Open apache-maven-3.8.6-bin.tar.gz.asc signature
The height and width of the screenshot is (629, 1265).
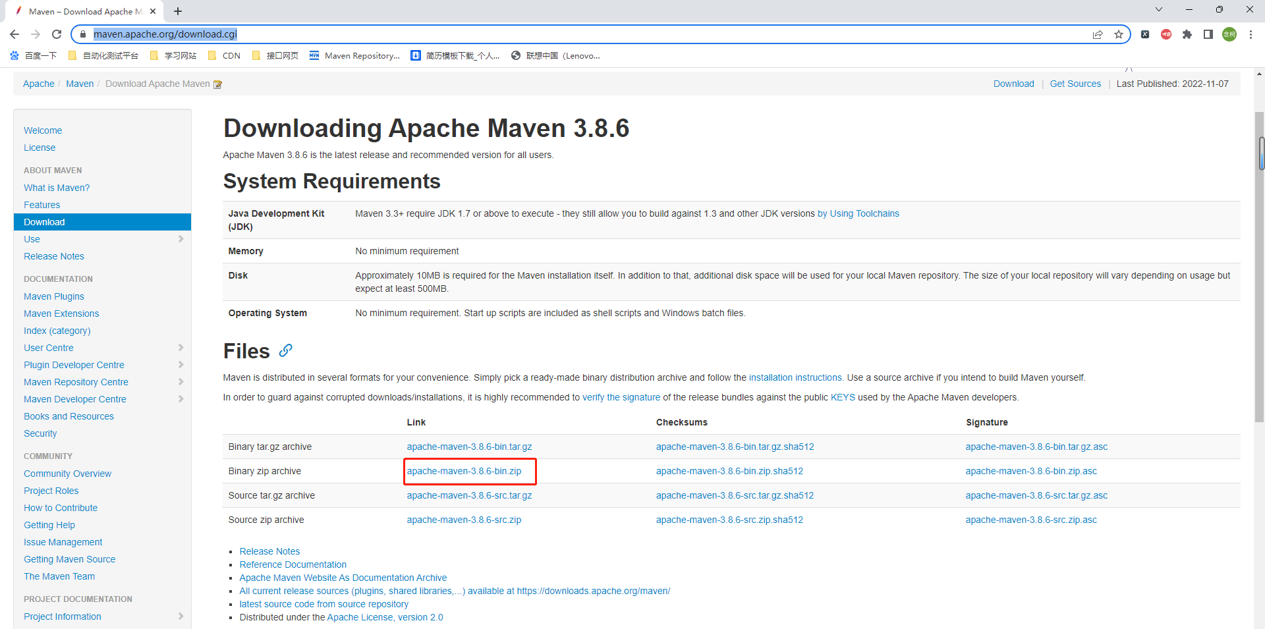coord(1036,447)
